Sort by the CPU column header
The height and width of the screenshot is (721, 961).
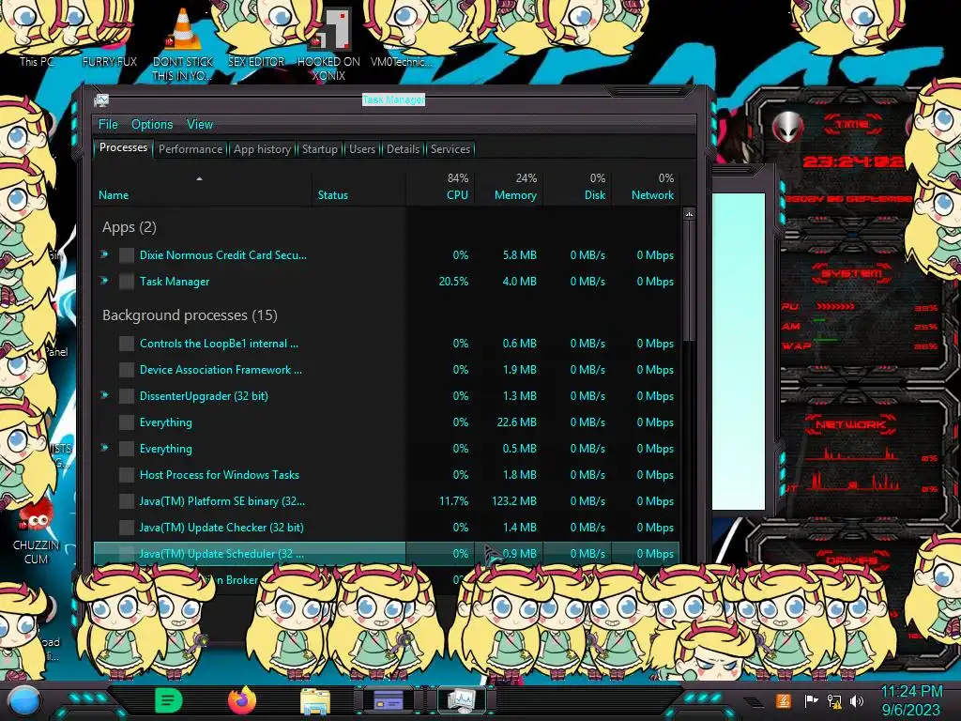[440, 187]
